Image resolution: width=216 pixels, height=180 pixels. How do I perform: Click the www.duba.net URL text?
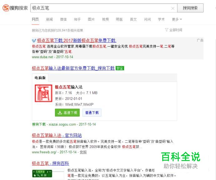pyautogui.click(x=42, y=57)
